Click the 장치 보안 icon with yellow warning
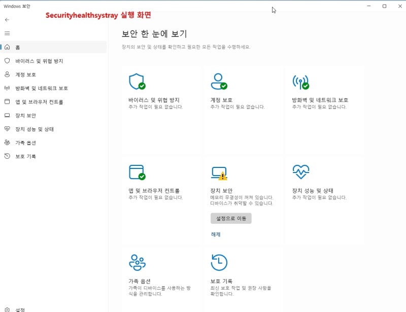406x312 pixels. click(219, 171)
